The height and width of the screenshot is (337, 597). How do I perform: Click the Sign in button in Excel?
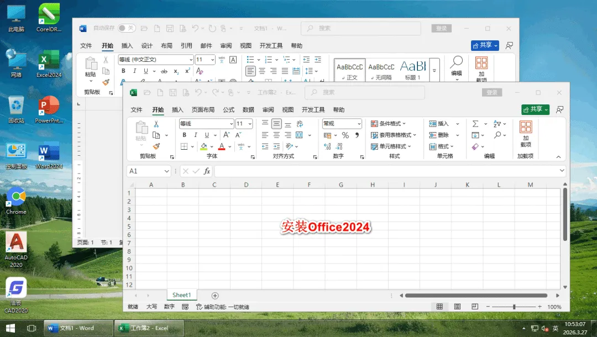pos(492,92)
